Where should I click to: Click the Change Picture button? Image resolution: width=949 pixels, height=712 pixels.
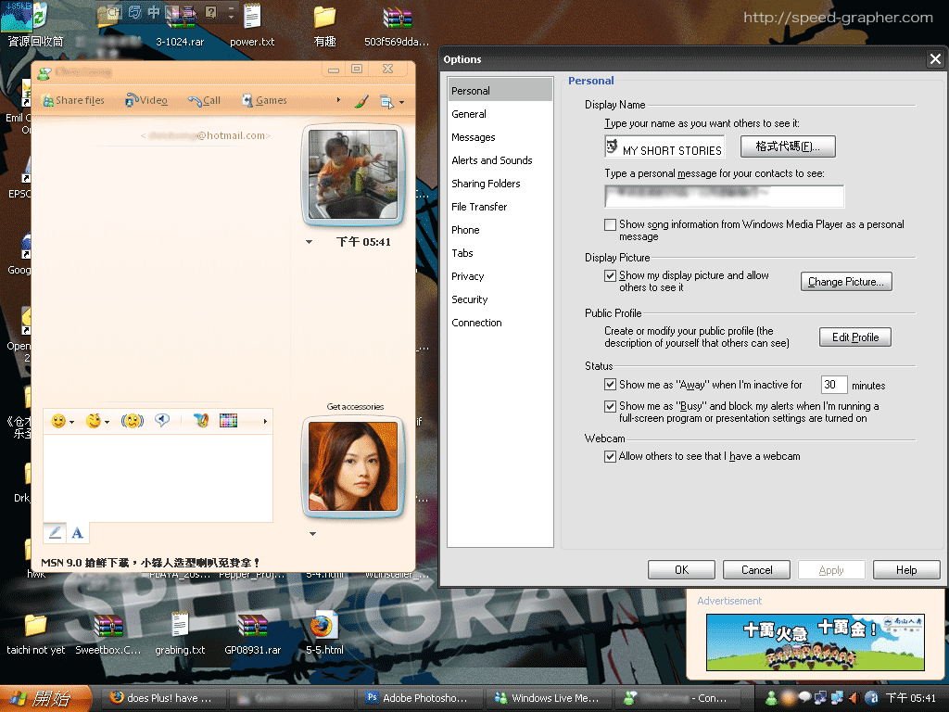click(x=846, y=282)
